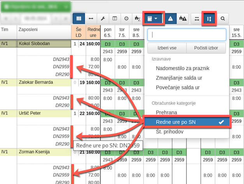Select Št. prihodov category
This screenshot has height=184, width=244.
[x=170, y=132]
